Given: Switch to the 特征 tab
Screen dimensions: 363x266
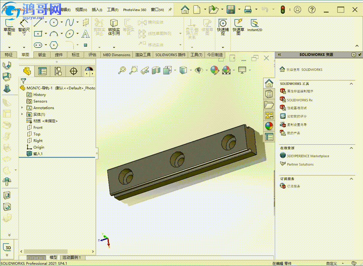Looking at the screenshot, I should pos(9,55).
